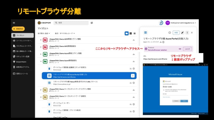Open the 表示: すべてのレコード filter dropdown

(65, 33)
